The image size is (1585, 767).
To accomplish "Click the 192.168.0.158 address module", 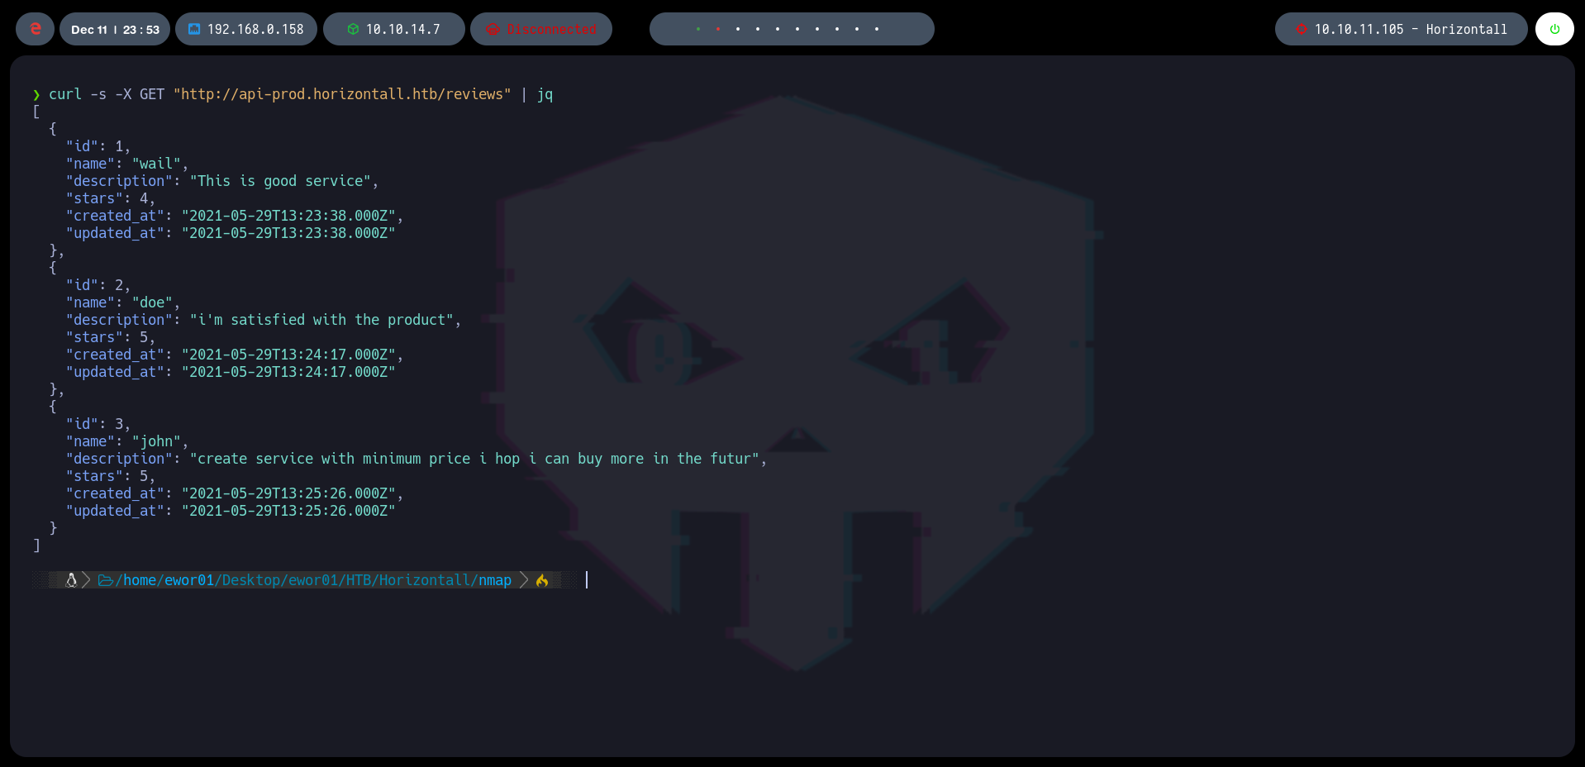I will [246, 29].
